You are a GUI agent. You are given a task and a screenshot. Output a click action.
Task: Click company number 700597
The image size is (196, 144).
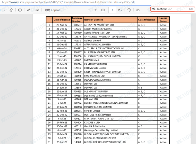[77, 25]
